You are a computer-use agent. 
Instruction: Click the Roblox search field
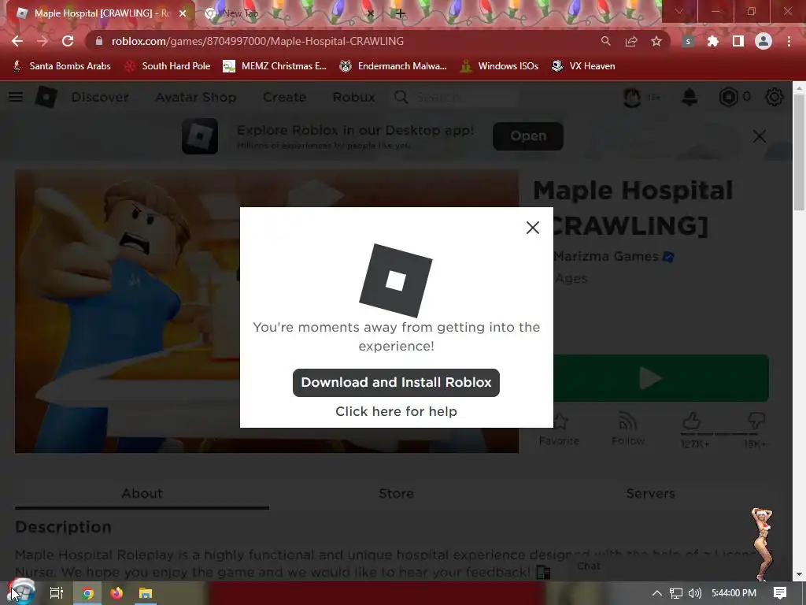(x=455, y=97)
